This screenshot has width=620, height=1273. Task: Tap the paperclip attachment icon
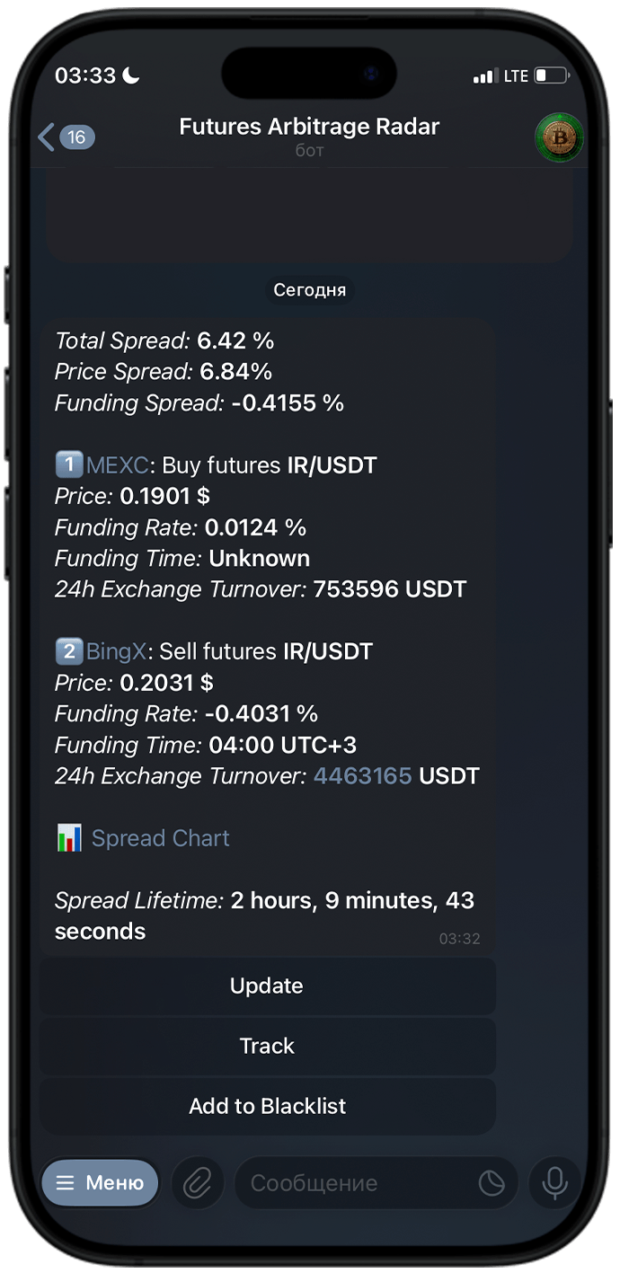tap(198, 1182)
